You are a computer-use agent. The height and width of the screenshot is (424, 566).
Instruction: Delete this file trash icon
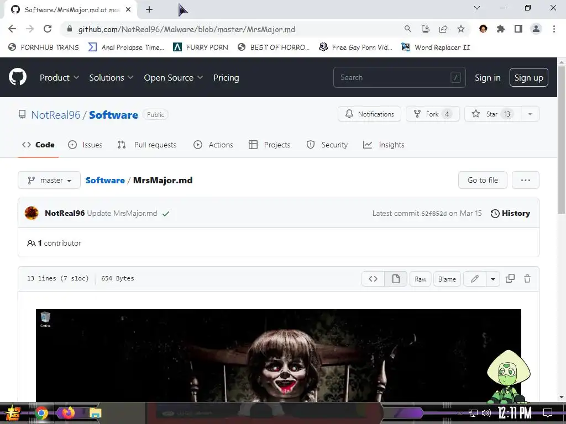click(x=527, y=278)
